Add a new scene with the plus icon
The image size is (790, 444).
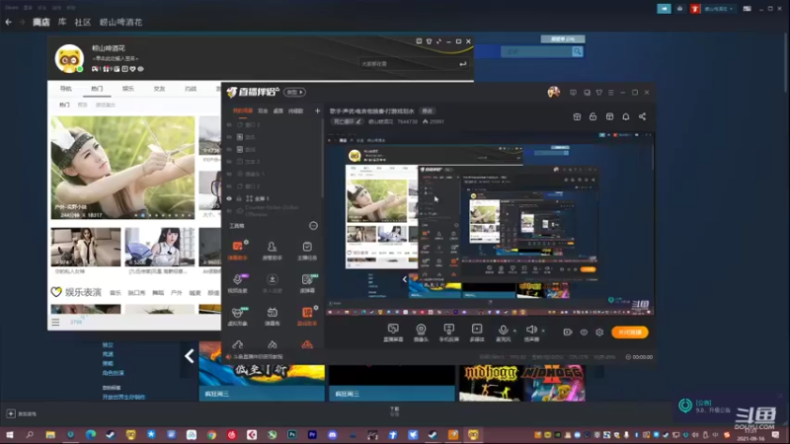(317, 111)
